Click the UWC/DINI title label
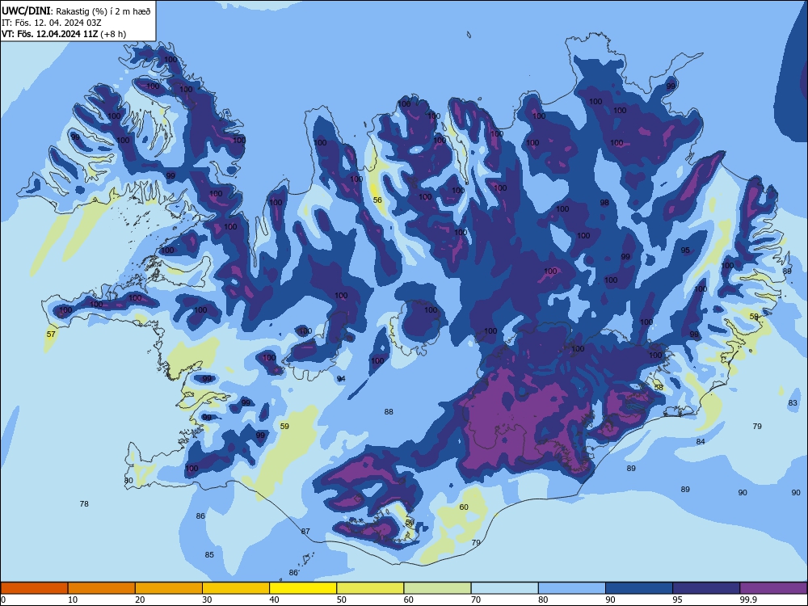 [25, 11]
